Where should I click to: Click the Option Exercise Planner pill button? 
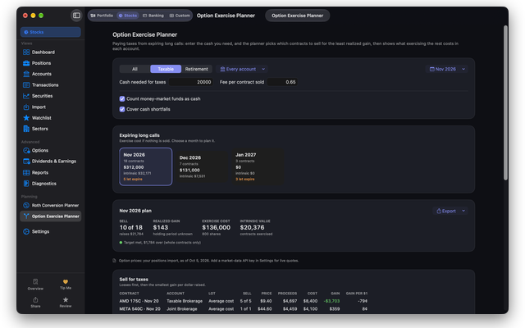(297, 16)
